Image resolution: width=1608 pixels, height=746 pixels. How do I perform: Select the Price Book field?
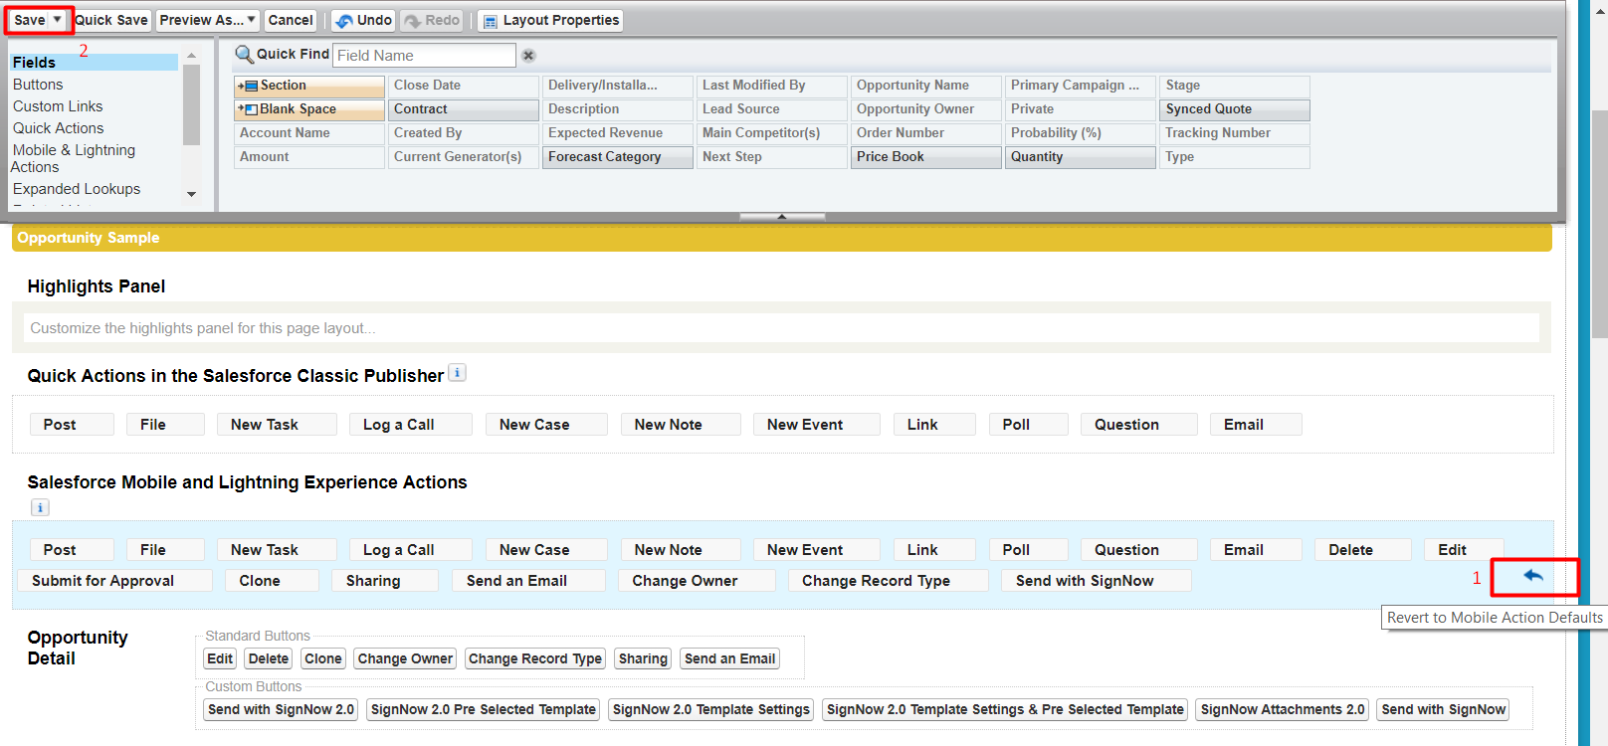point(926,157)
